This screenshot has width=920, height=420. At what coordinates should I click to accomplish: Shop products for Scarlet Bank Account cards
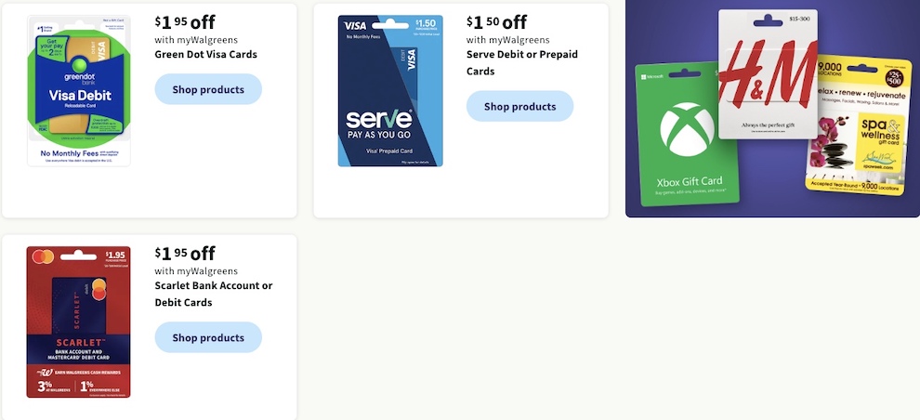pyautogui.click(x=208, y=337)
